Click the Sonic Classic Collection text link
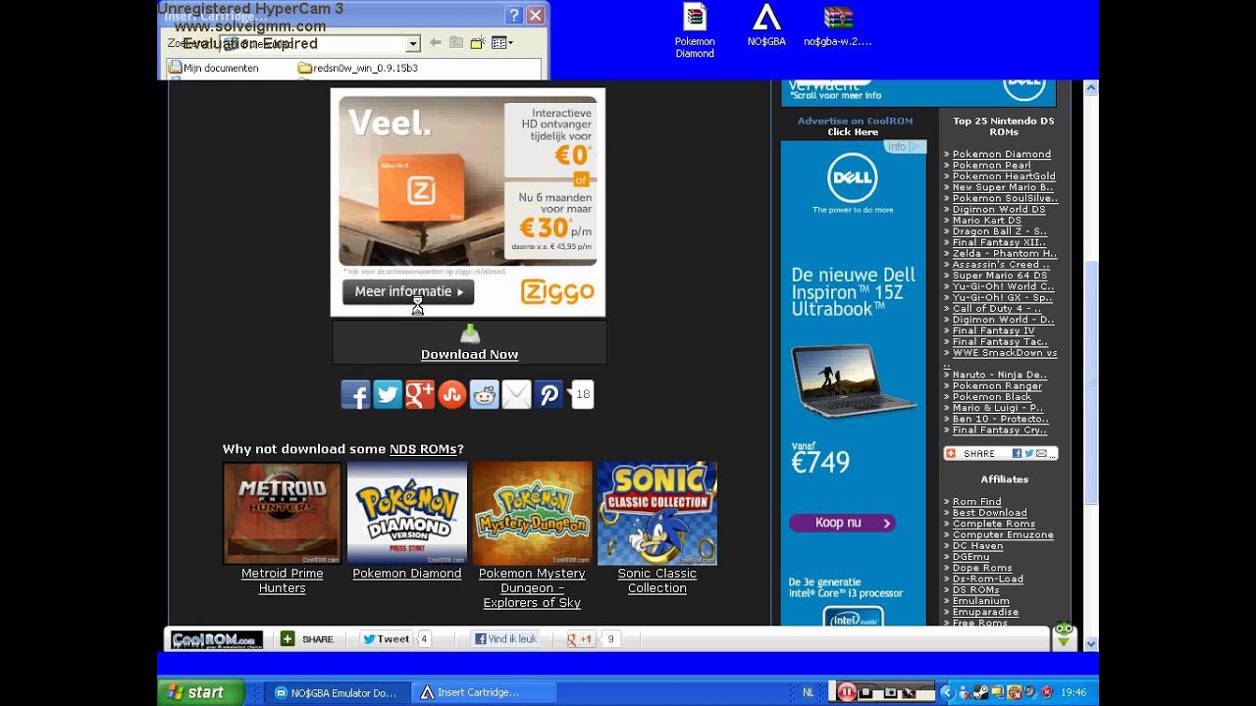Screen dimensions: 1256x706 [657, 580]
